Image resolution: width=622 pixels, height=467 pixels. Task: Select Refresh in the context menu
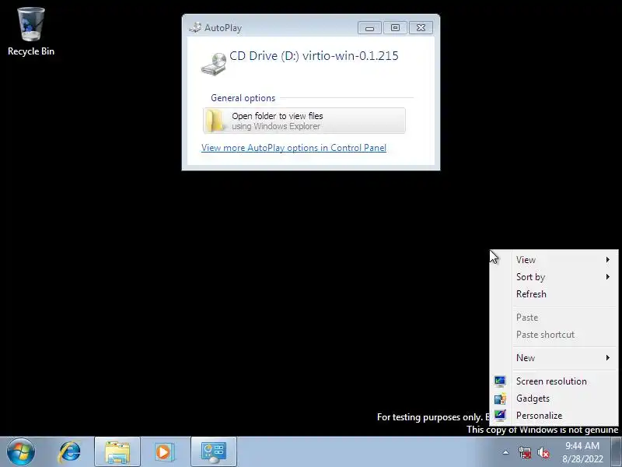coord(554,294)
